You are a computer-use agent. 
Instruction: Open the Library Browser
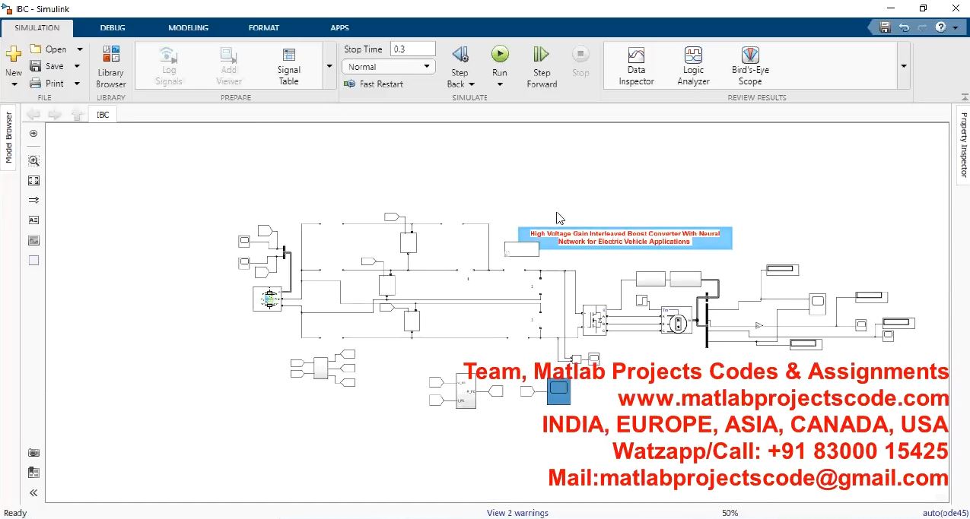click(111, 67)
